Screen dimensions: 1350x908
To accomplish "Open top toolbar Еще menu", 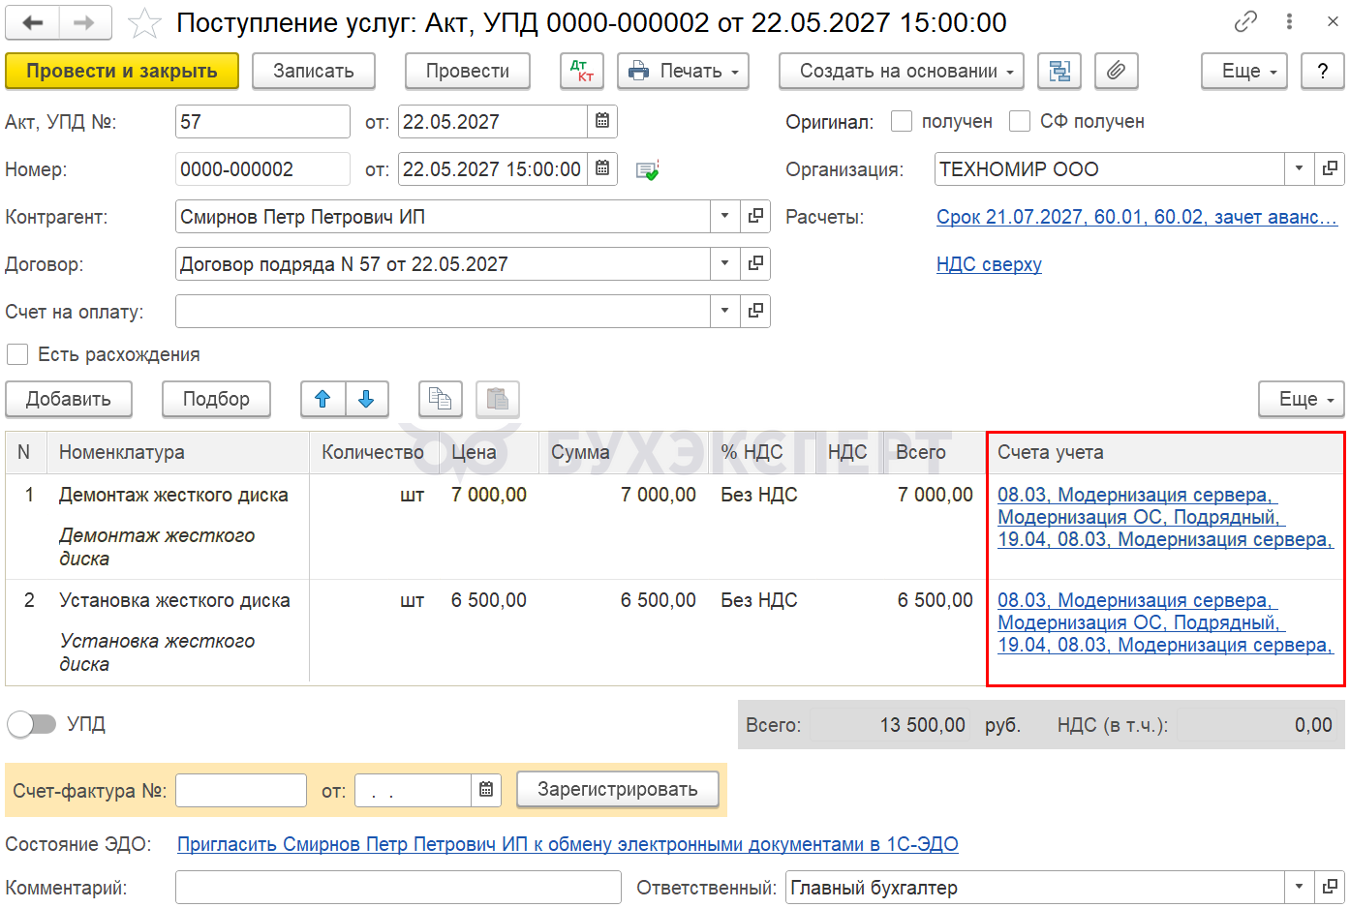I will coord(1244,71).
